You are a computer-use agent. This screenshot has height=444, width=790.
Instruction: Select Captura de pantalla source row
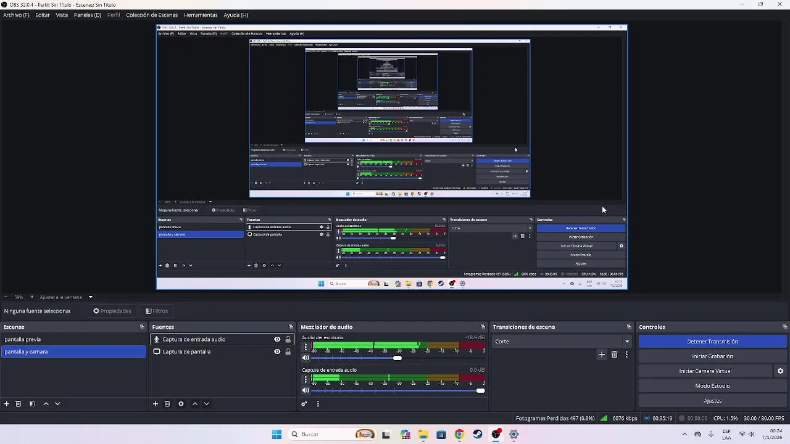[x=223, y=351]
